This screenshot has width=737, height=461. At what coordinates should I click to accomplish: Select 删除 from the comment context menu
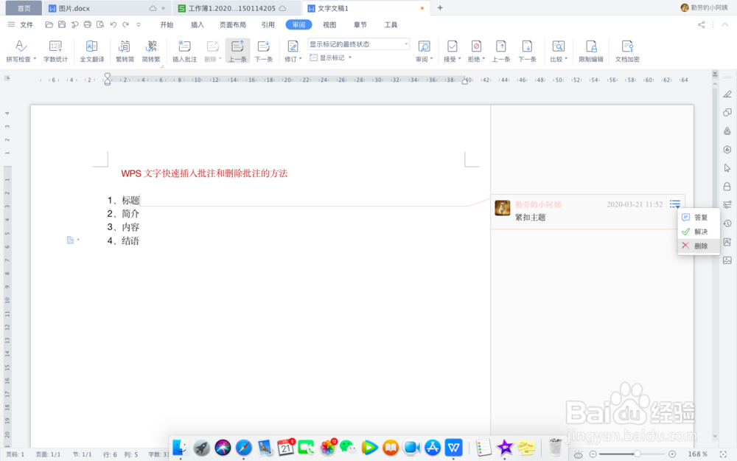pyautogui.click(x=699, y=246)
